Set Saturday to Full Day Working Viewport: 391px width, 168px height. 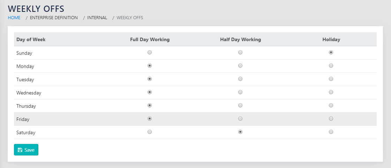pyautogui.click(x=150, y=132)
